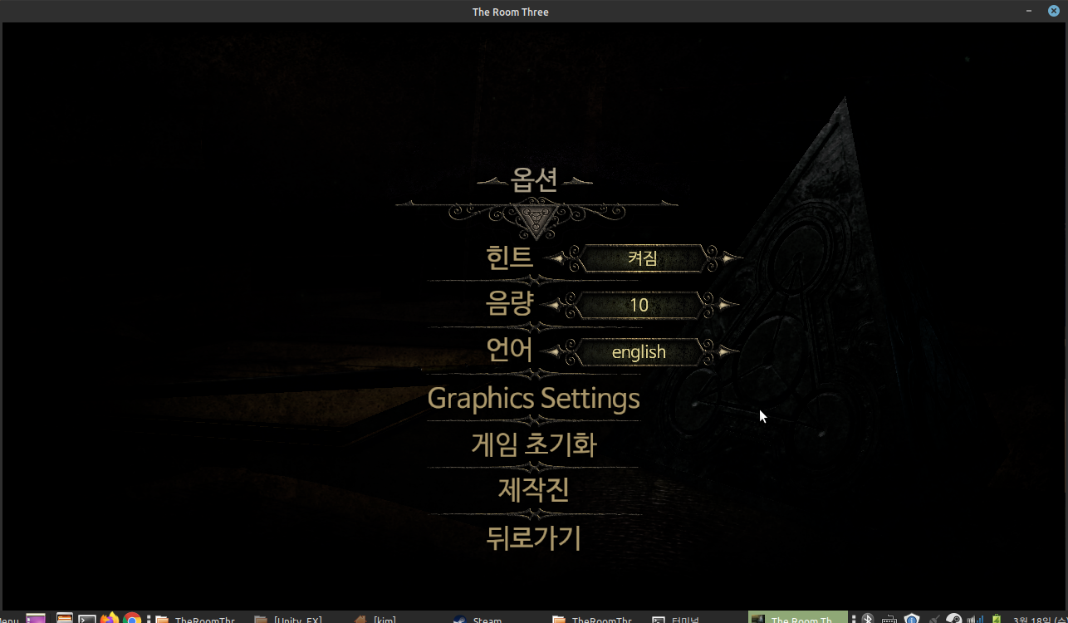Switch to the [Unity_EX] taskbar window
This screenshot has width=1068, height=623.
coord(288,619)
